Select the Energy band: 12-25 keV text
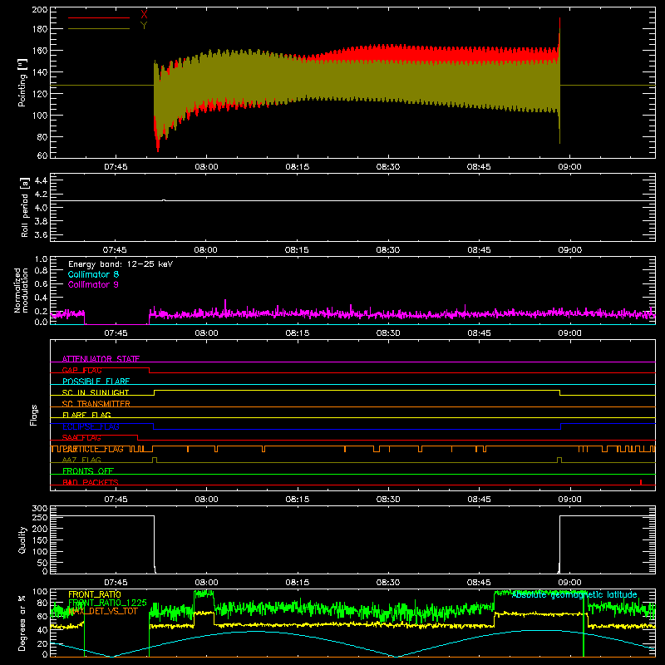 tap(121, 264)
